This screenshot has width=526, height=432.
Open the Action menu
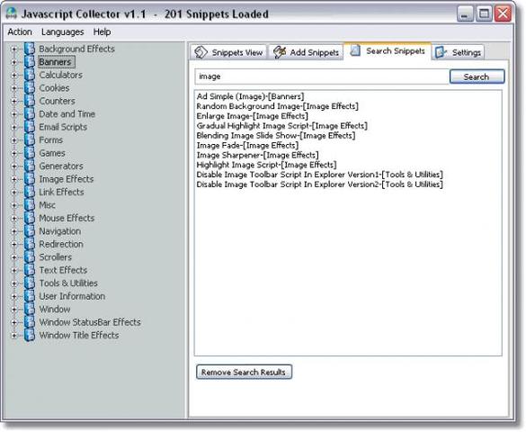(x=20, y=31)
